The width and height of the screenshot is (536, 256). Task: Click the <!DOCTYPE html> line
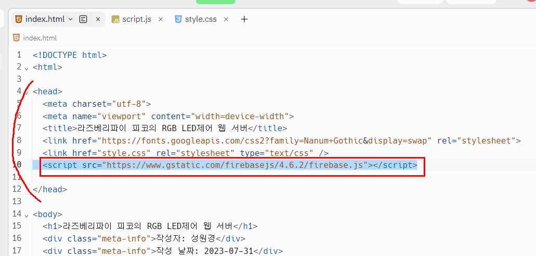coord(70,55)
